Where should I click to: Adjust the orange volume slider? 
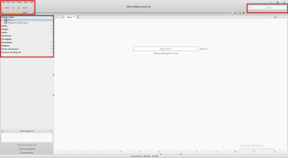(16, 13)
